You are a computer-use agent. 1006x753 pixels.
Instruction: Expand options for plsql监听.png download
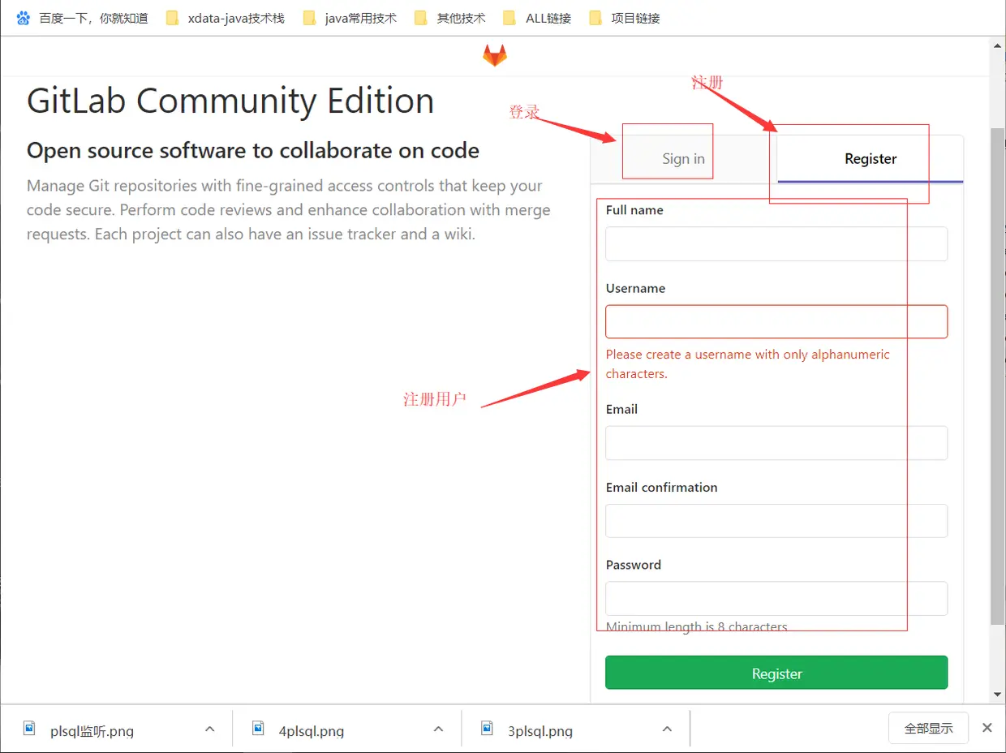tap(209, 729)
